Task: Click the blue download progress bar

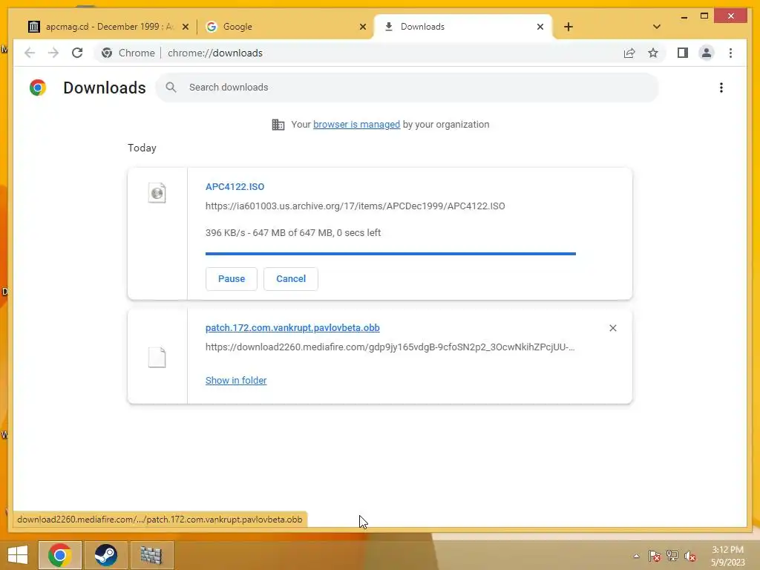Action: click(x=390, y=254)
